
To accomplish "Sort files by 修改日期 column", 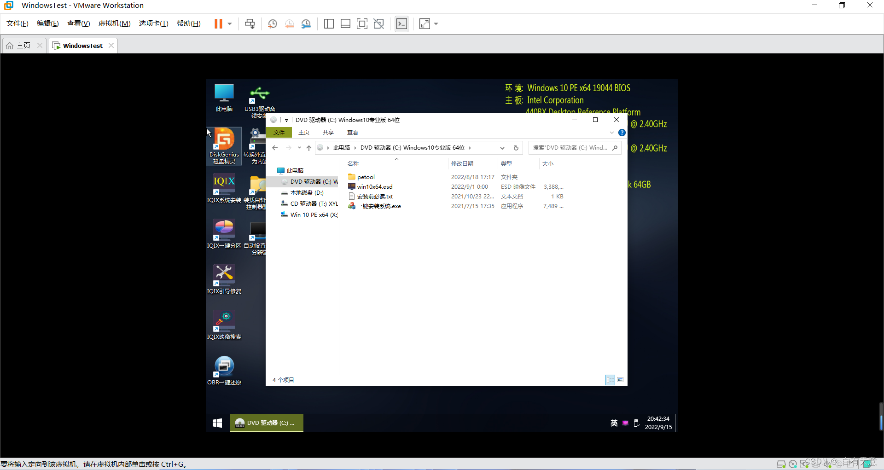I will point(462,164).
